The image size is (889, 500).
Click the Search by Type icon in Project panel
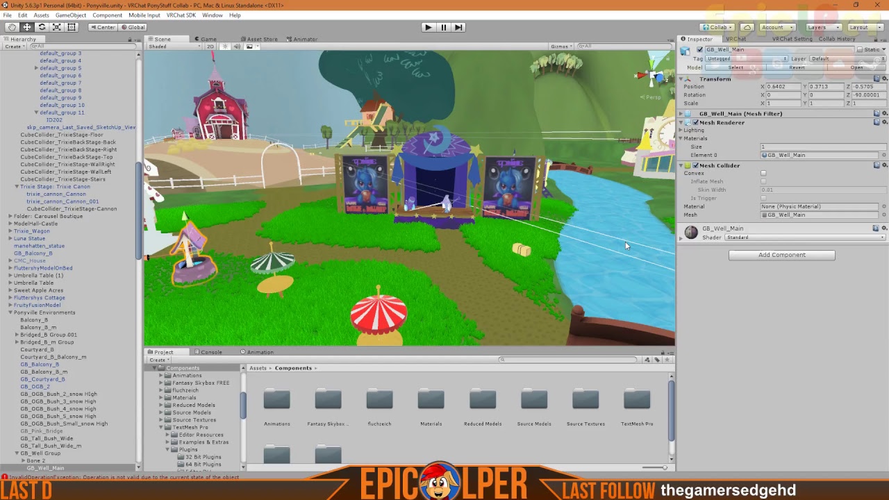(647, 360)
